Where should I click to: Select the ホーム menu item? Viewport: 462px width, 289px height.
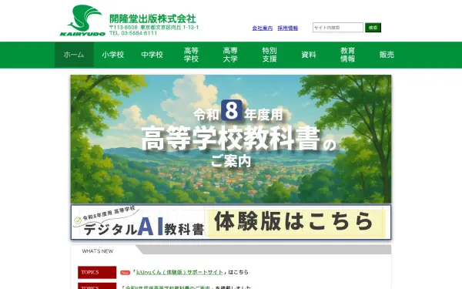(74, 55)
